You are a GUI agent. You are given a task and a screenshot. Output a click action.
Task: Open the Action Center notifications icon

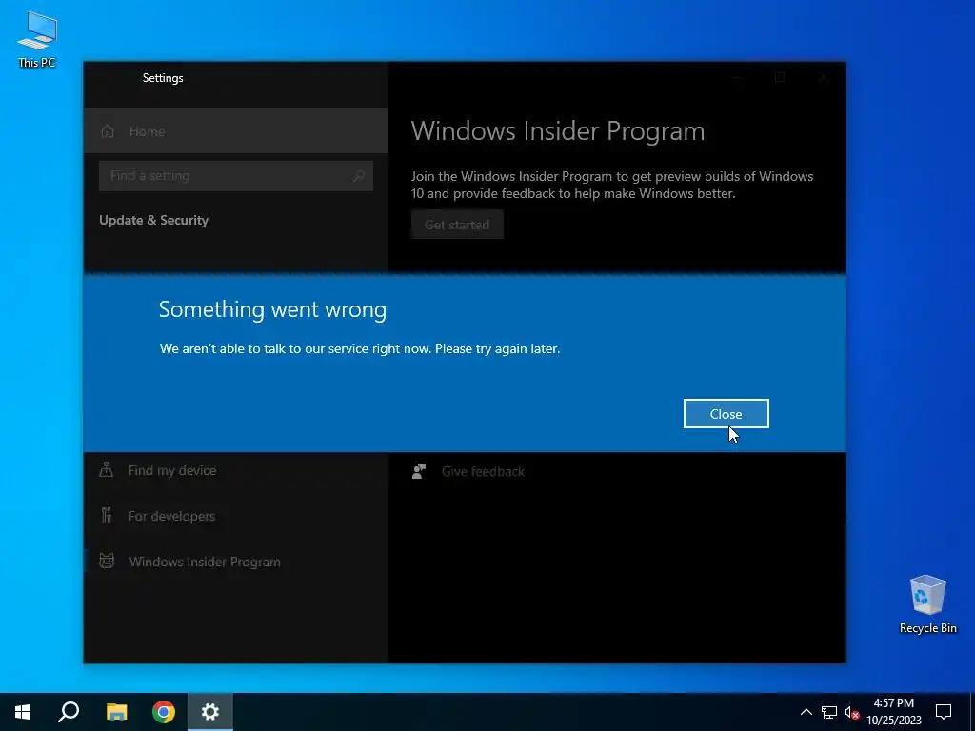click(x=944, y=712)
